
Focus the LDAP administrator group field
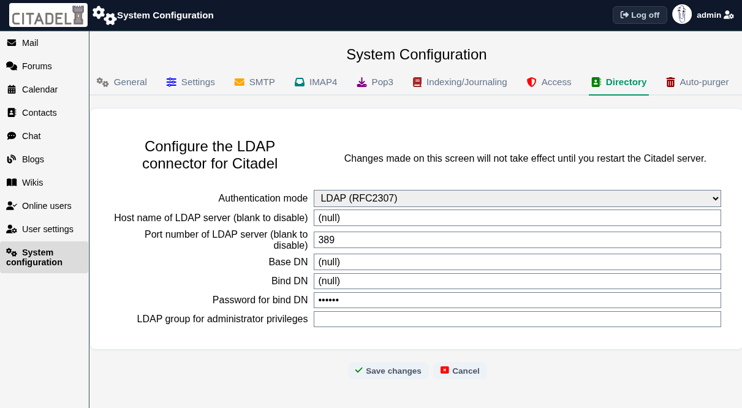[x=517, y=319]
